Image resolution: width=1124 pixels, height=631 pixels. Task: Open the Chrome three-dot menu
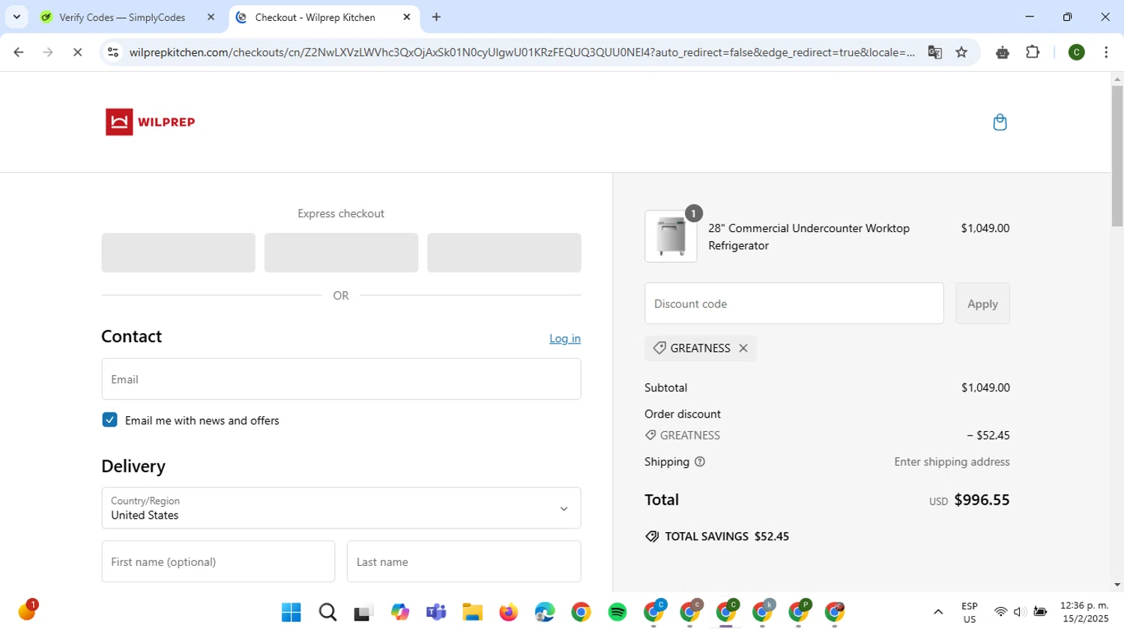pyautogui.click(x=1106, y=52)
